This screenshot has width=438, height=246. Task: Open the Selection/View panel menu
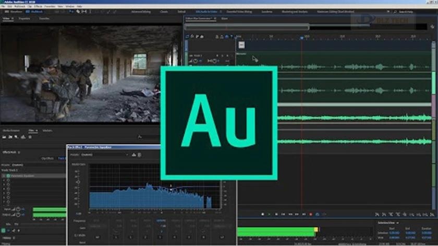[x=397, y=223]
